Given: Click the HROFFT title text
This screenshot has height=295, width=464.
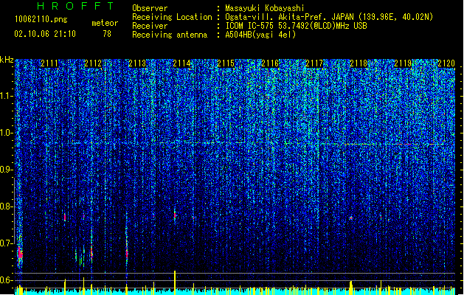Looking at the screenshot, I should click(76, 6).
